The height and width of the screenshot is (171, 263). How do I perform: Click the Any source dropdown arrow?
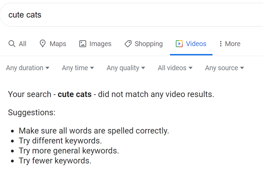[242, 68]
